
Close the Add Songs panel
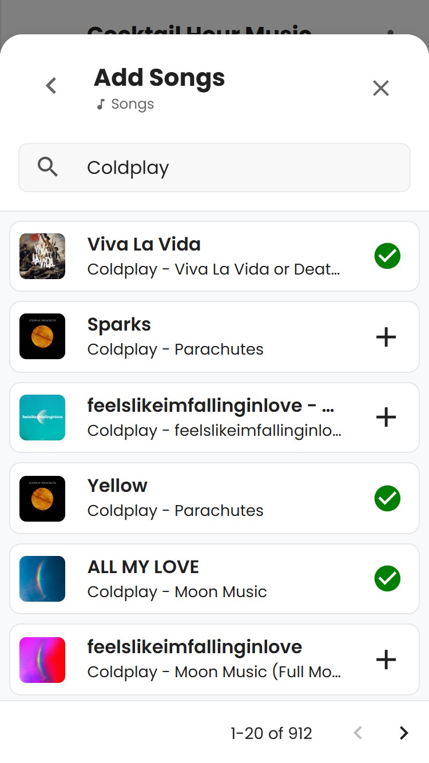click(x=381, y=88)
